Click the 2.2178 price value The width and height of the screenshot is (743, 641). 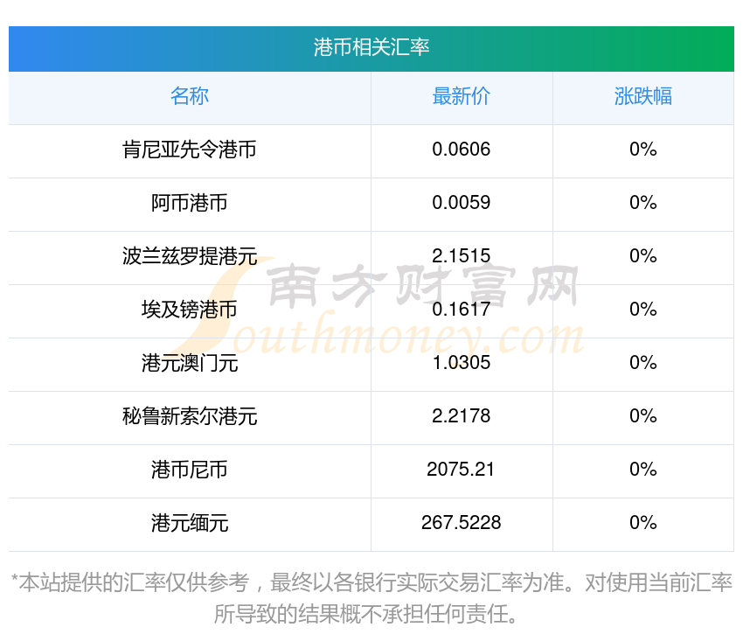pyautogui.click(x=461, y=415)
